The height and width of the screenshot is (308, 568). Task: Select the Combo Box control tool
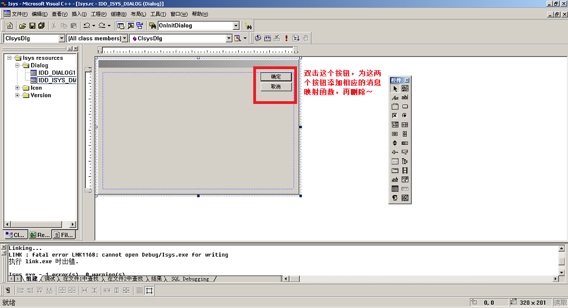click(x=395, y=125)
